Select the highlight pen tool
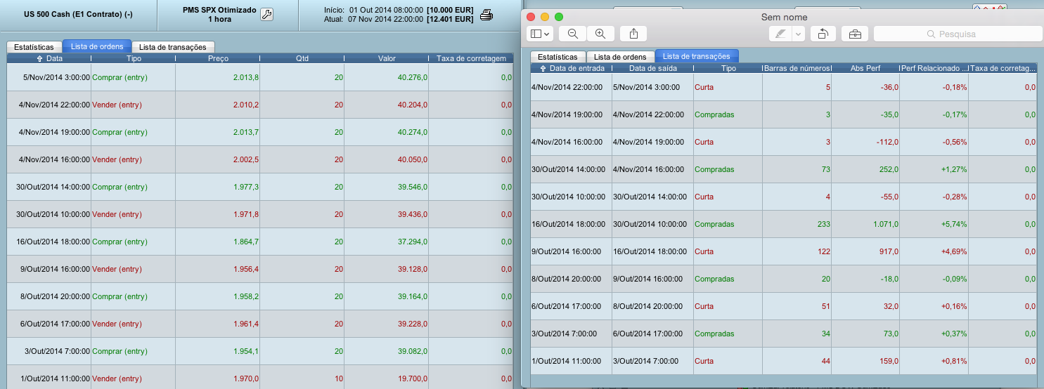1044x389 pixels. click(x=780, y=34)
